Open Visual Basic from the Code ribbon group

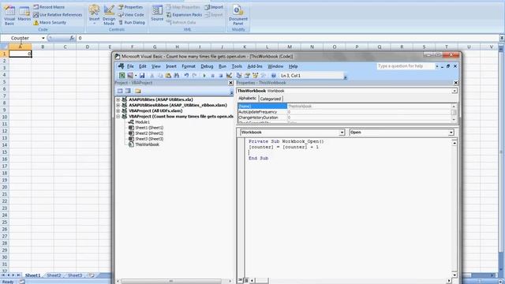(x=9, y=15)
